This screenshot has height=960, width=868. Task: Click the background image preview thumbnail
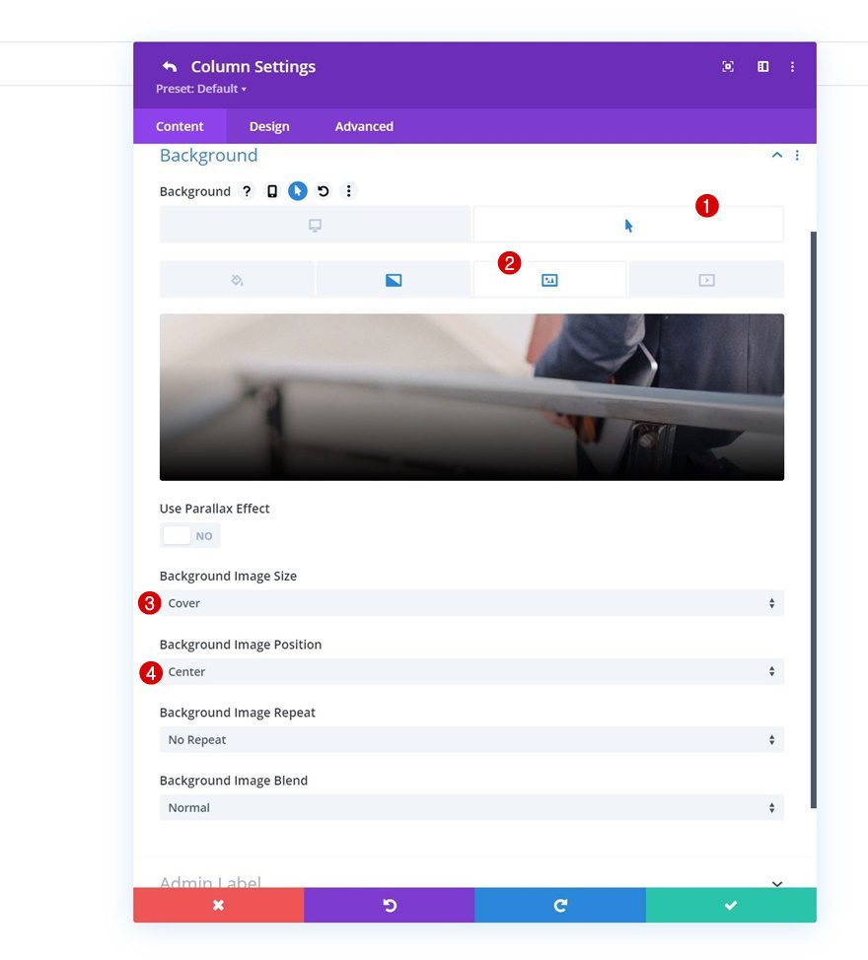click(471, 396)
